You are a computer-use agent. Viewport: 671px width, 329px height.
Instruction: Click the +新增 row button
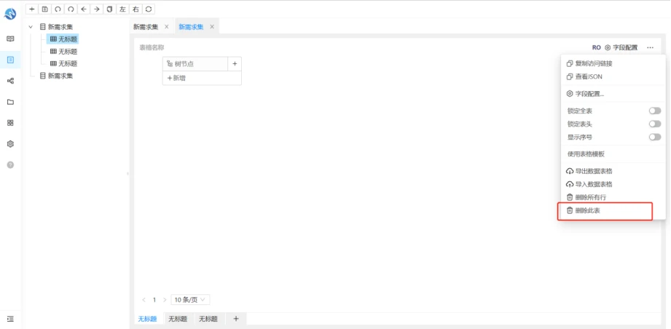pyautogui.click(x=202, y=78)
